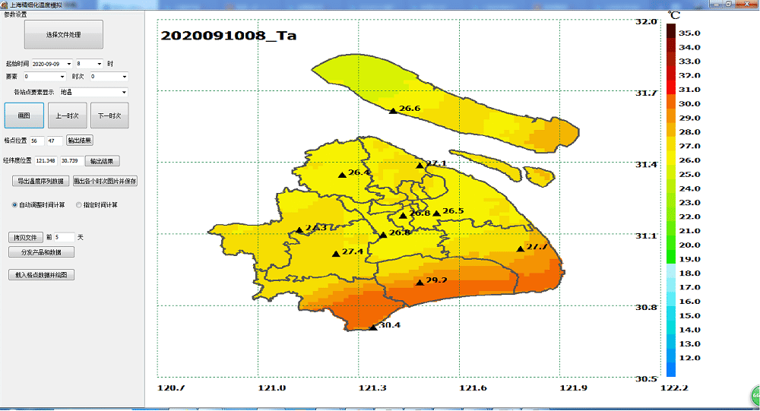The image size is (760, 411).
Task: Click the station marker labeled 27.1
Action: (x=420, y=165)
